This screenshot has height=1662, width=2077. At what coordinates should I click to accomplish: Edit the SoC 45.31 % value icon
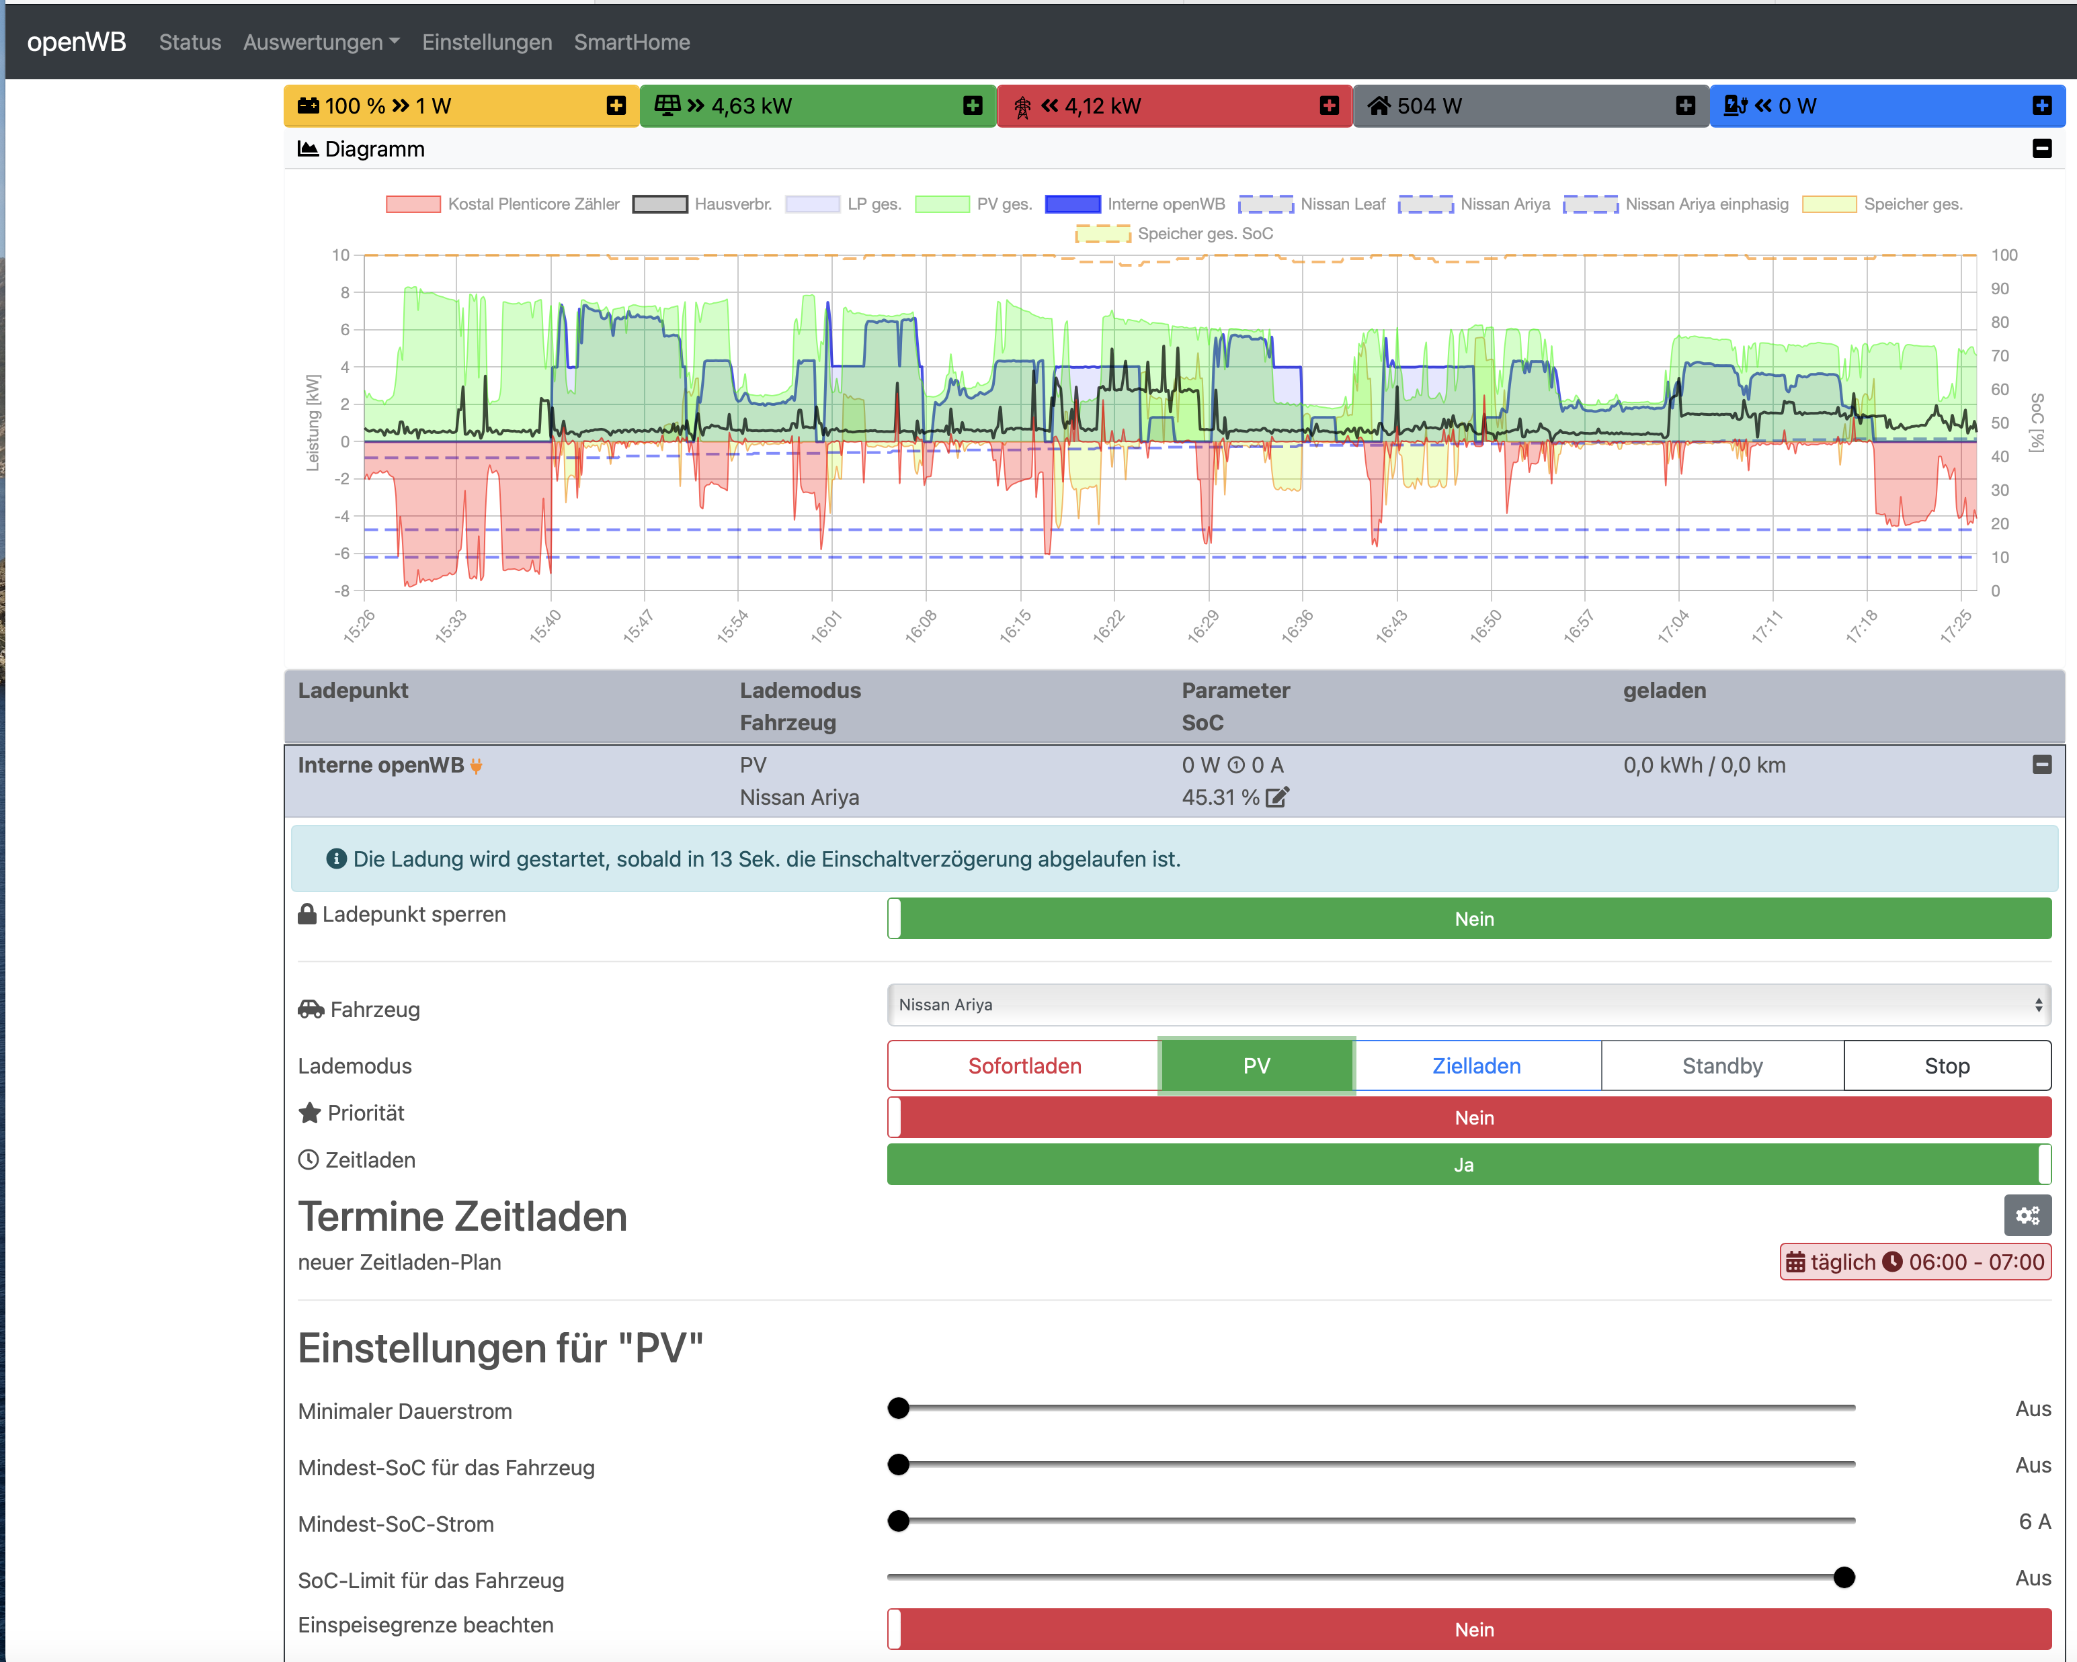click(x=1277, y=797)
